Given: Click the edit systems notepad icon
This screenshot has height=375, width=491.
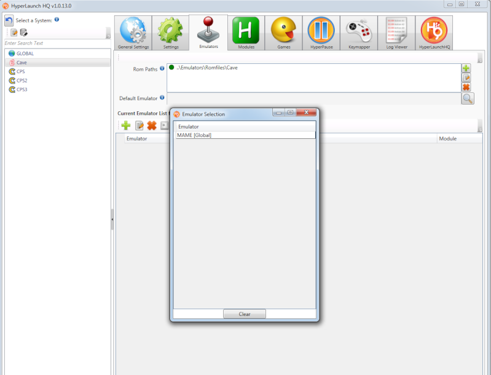Looking at the screenshot, I should coord(14,32).
